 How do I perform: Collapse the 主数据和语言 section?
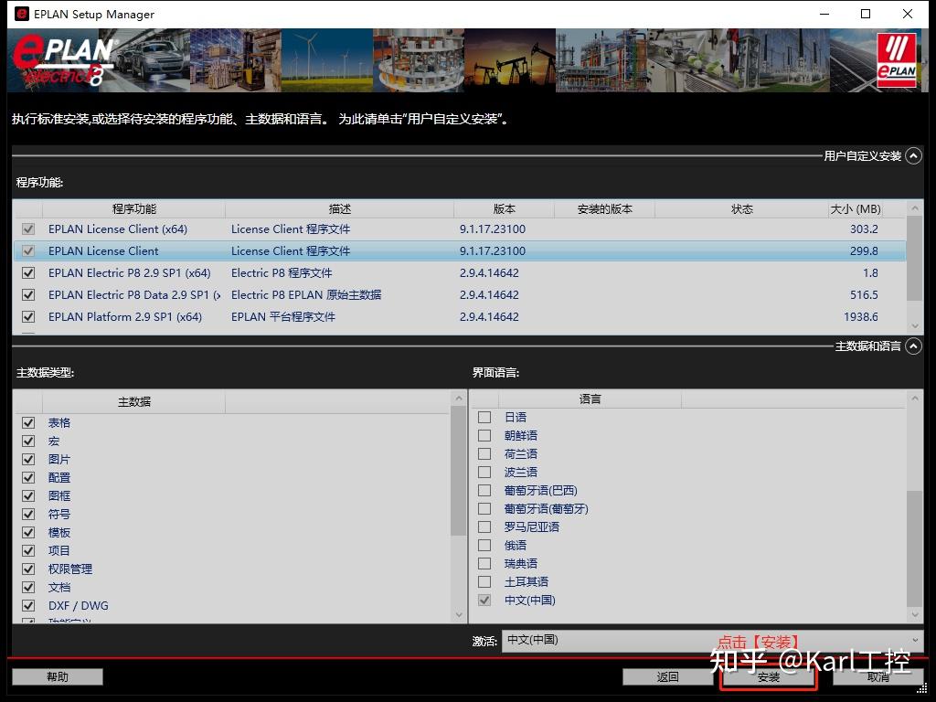pyautogui.click(x=913, y=346)
